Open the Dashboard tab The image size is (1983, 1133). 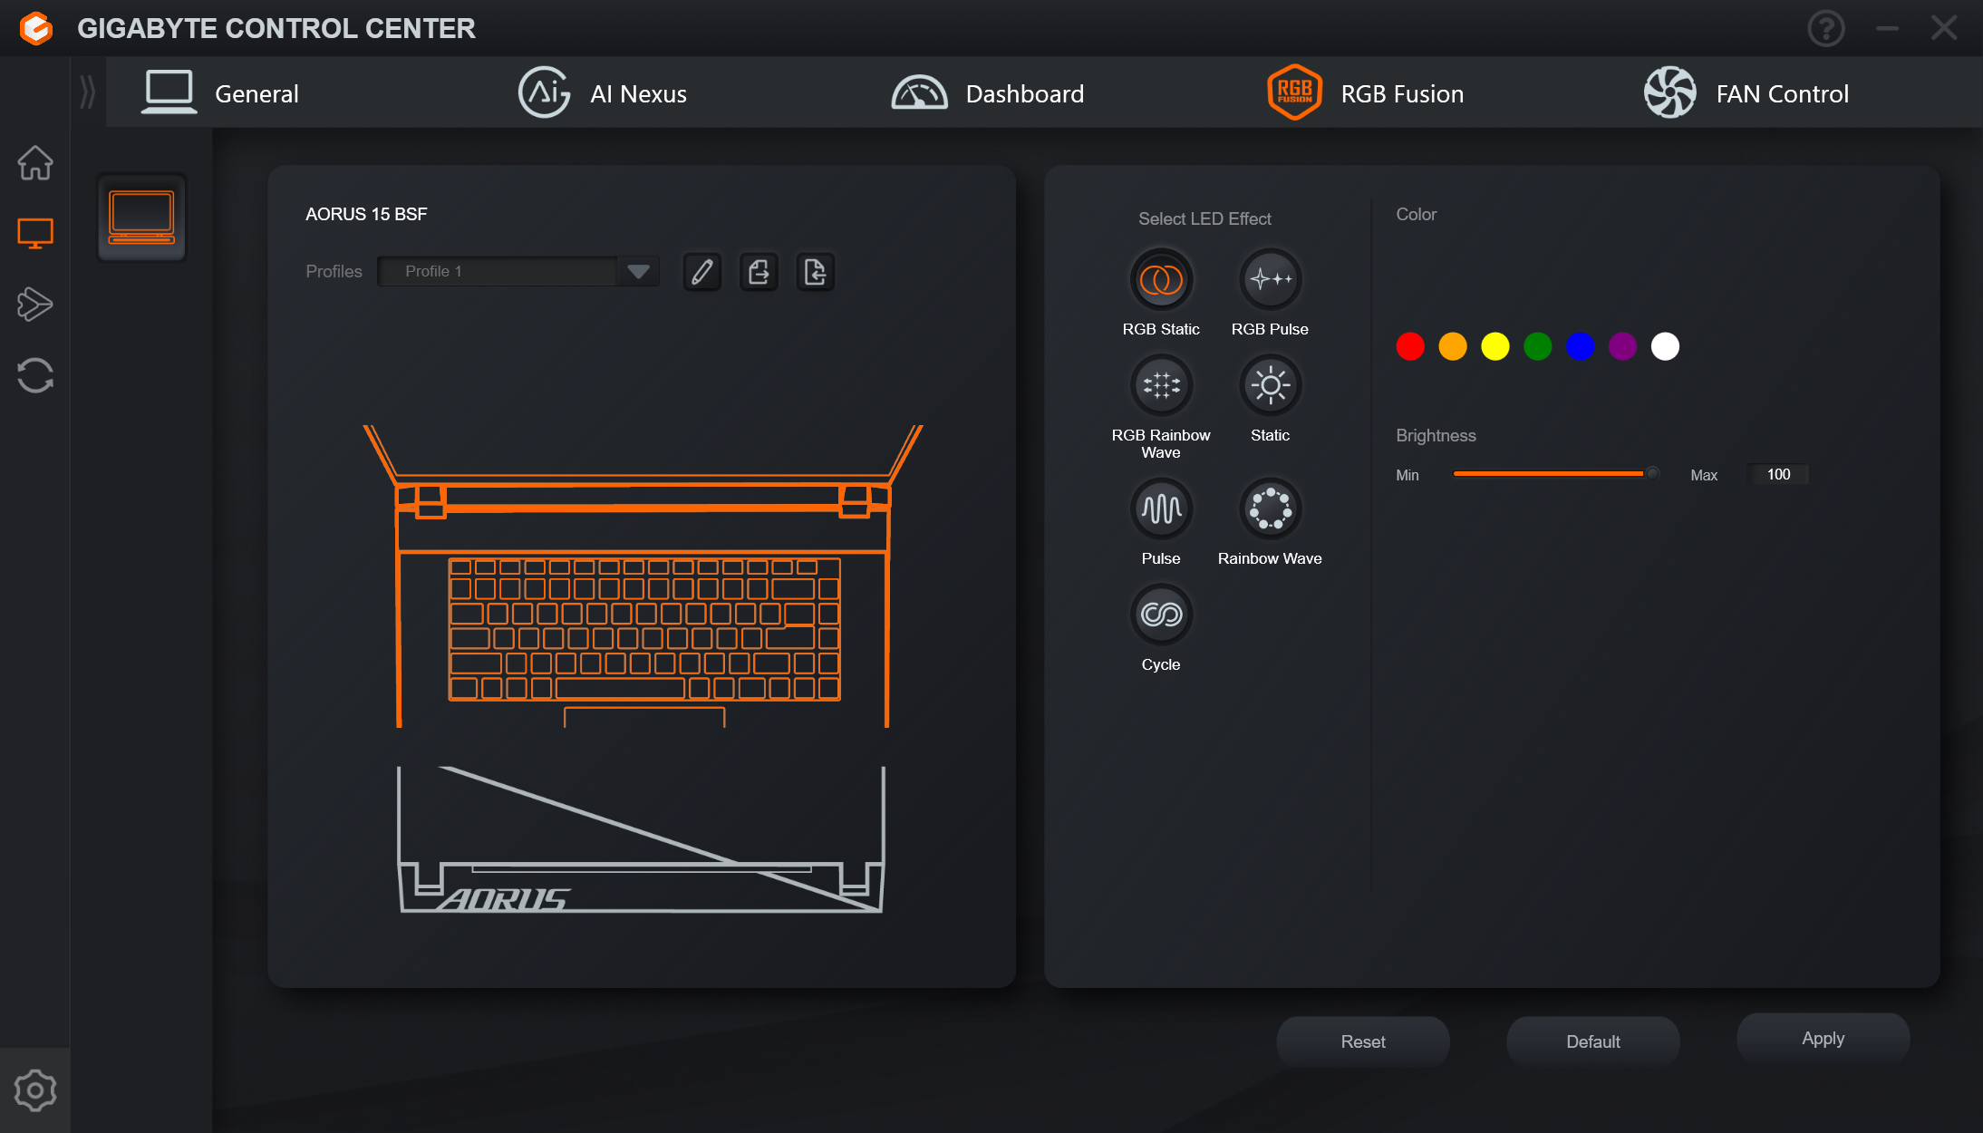pyautogui.click(x=988, y=93)
